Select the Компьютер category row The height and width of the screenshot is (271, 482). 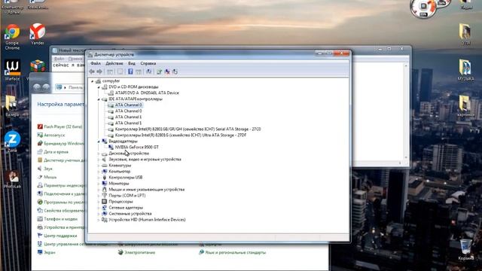[x=120, y=172]
